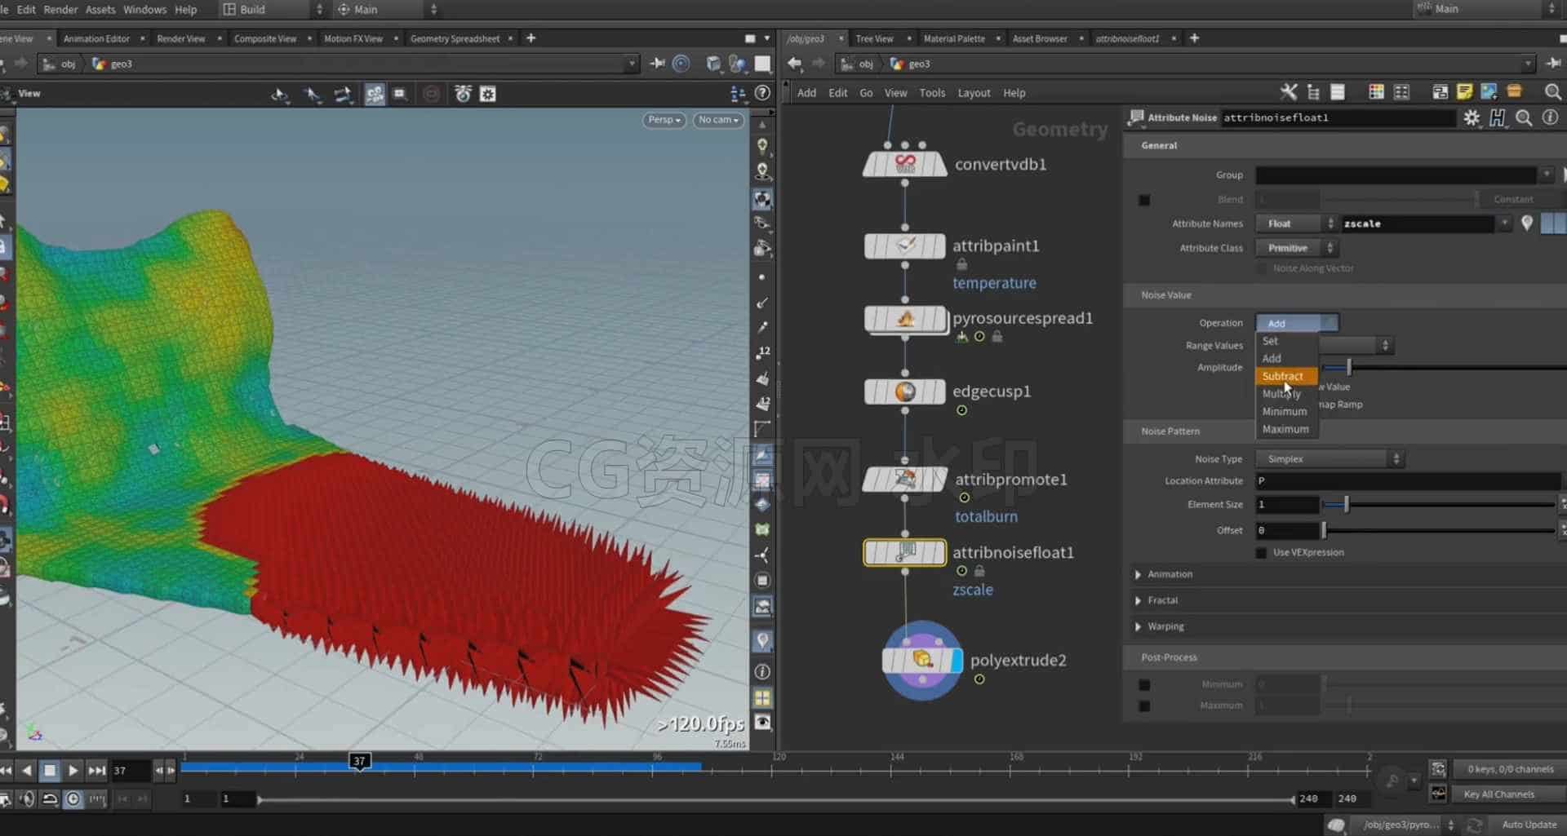Viewport: 1567px width, 836px height.
Task: Open the Noise Type Simplex dropdown
Action: coord(1329,459)
